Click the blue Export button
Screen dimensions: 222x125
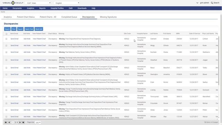(20, 29)
